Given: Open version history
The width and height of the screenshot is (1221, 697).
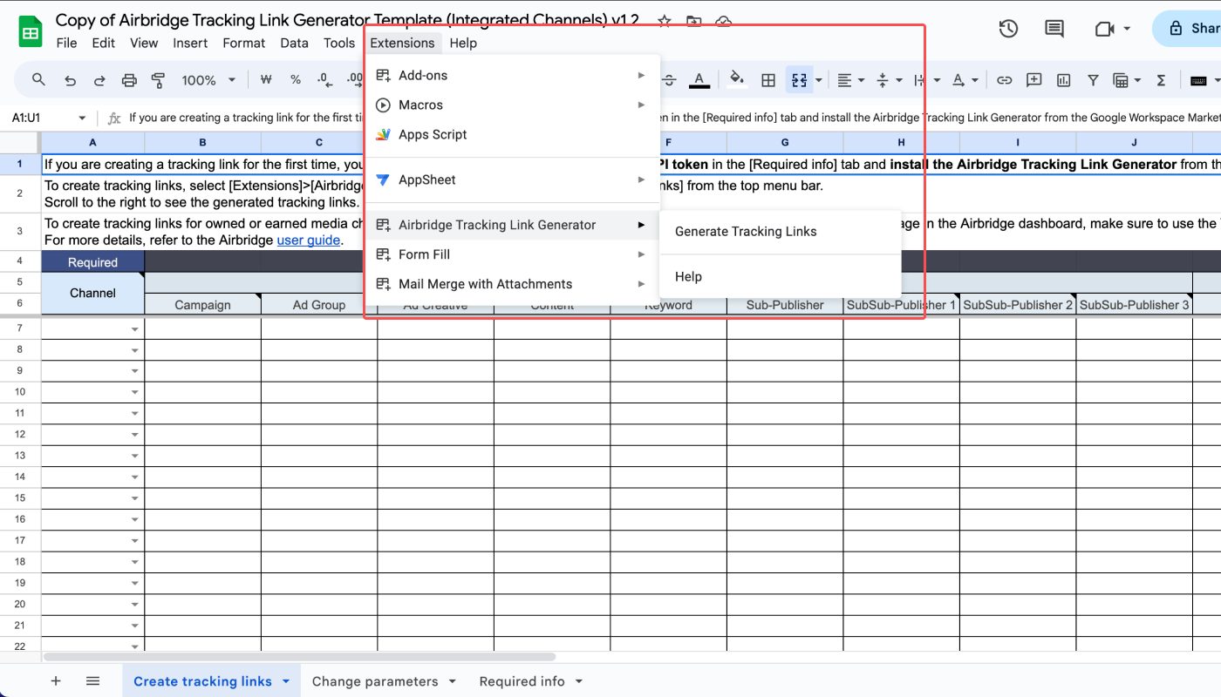Looking at the screenshot, I should click(x=1008, y=29).
